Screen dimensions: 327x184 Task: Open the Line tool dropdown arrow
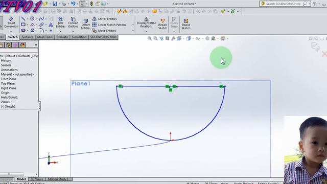(x=28, y=19)
